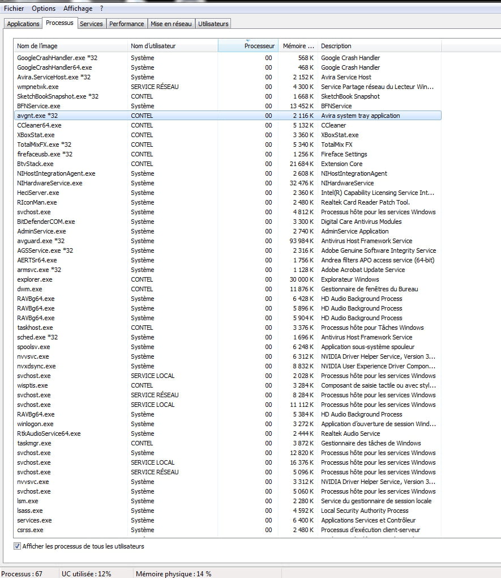
Task: Click the Realtek Audio Service description
Action: click(x=350, y=433)
